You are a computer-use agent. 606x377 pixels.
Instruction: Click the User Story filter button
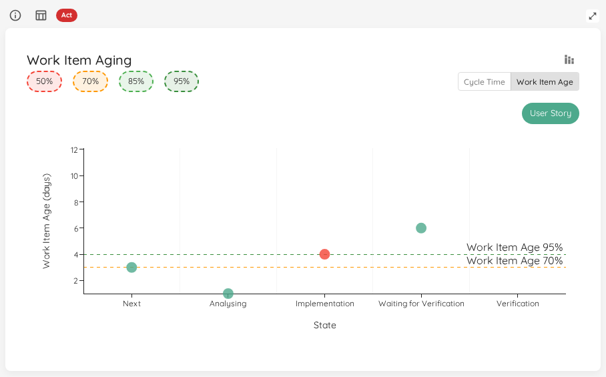[x=551, y=113]
